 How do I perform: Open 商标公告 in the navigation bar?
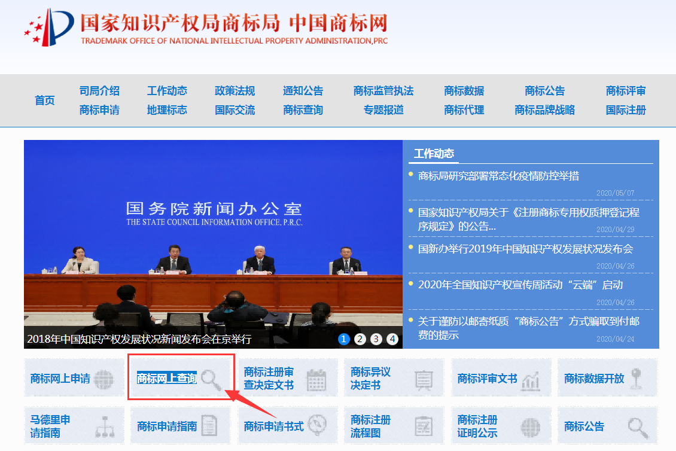tap(545, 91)
